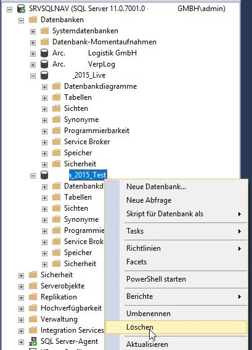Select the Serverobjekte tree node

point(62,286)
